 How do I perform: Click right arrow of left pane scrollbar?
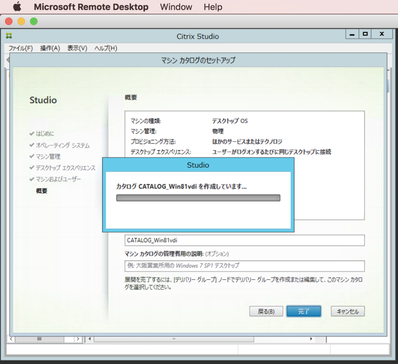[x=78, y=339]
